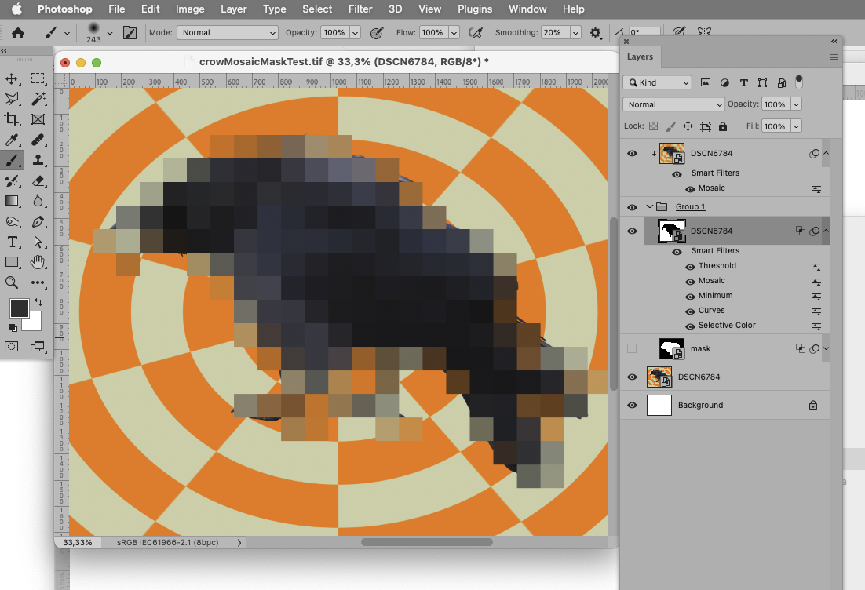Open the blend Mode dropdown in the options bar

tap(227, 33)
